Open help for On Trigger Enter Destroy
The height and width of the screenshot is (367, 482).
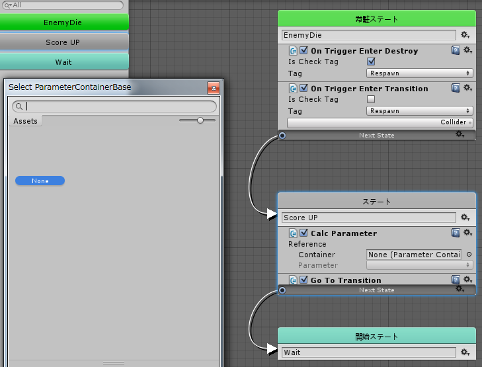pyautogui.click(x=456, y=50)
